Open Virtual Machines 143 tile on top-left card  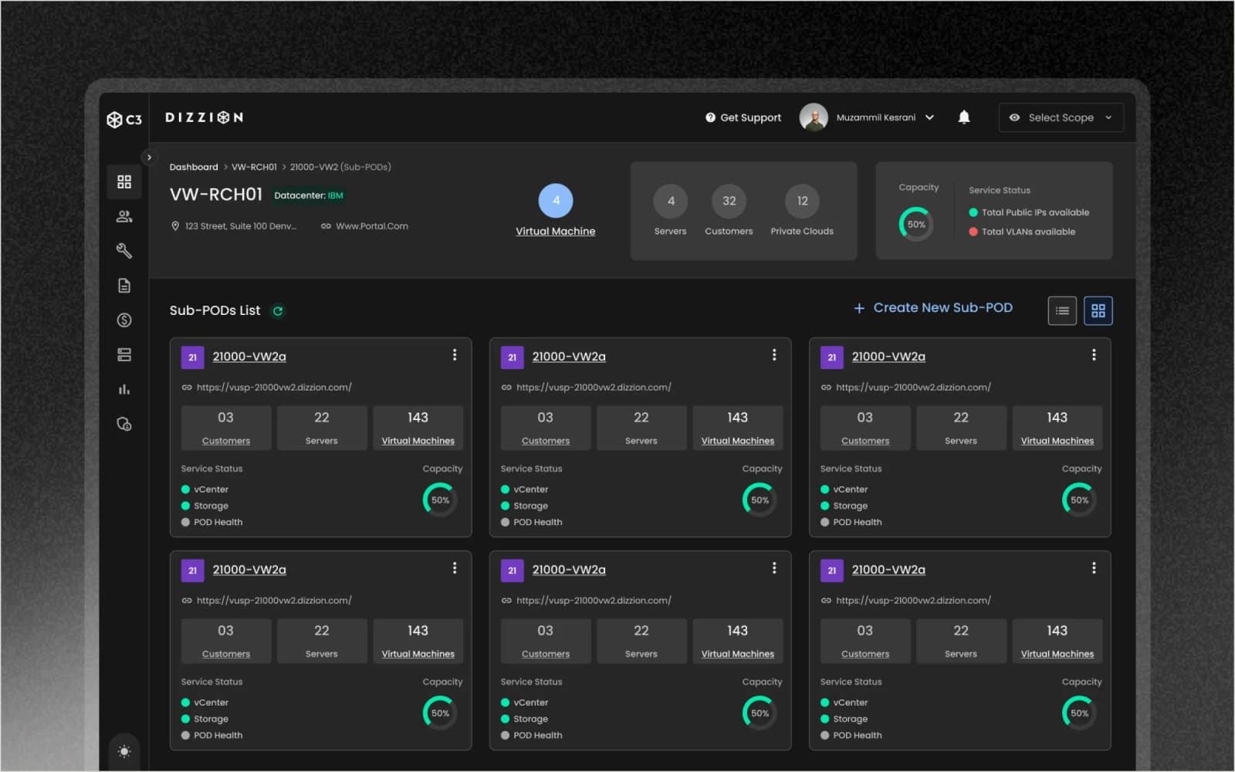point(418,428)
